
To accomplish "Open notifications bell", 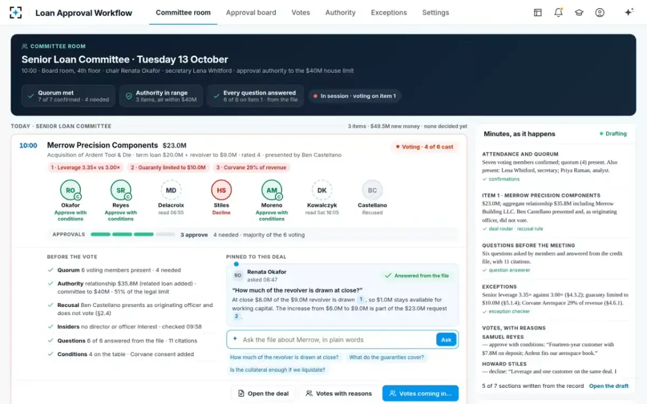I will (559, 12).
